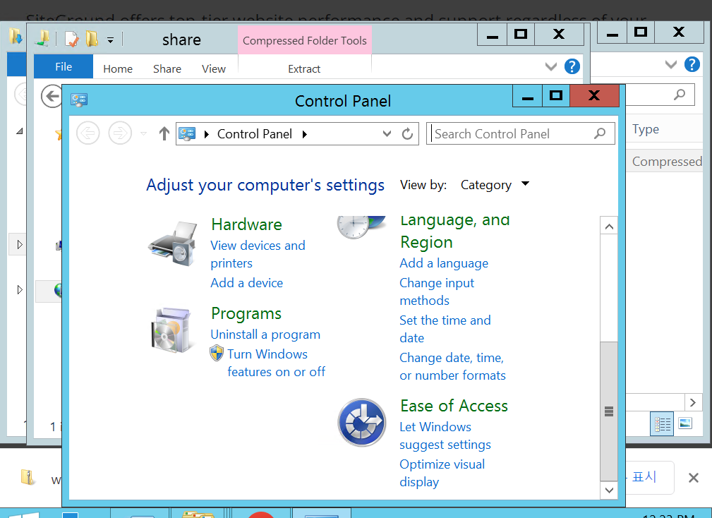Expand the Control Panel address history dropdown
This screenshot has height=518, width=712.
click(387, 134)
